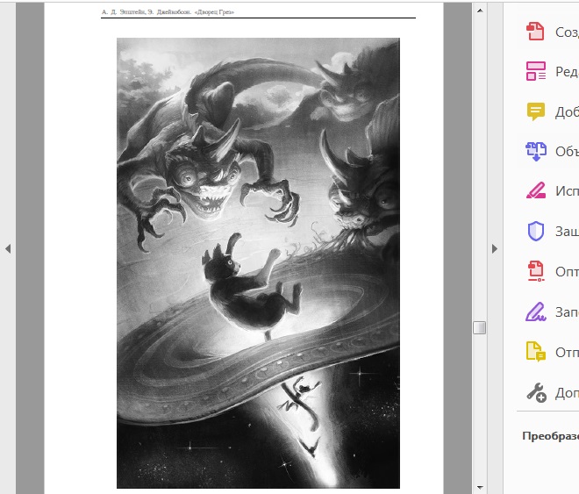The width and height of the screenshot is (579, 494).
Task: Click the 'Зап' fill and sign label
Action: tap(567, 312)
